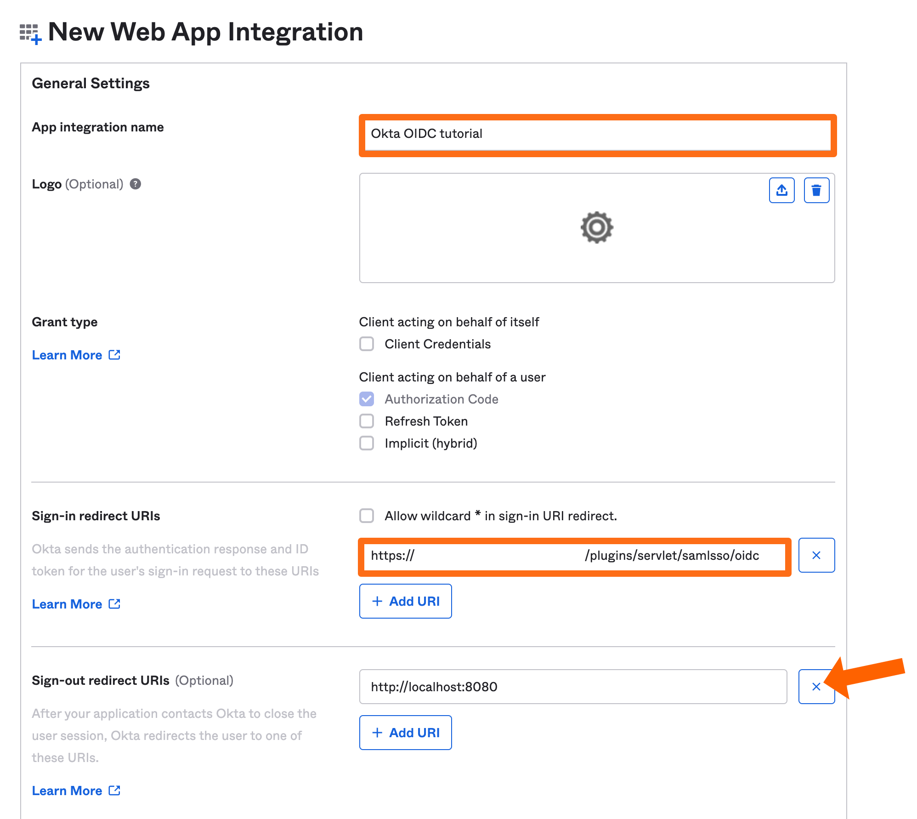Click the Logo help question mark icon
Screen dimensions: 917x819
(x=135, y=184)
